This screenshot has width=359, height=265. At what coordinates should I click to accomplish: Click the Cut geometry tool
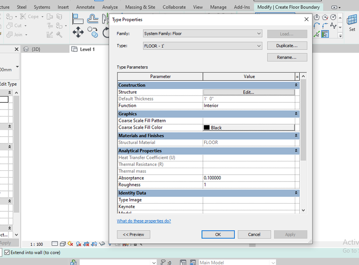pyautogui.click(x=14, y=26)
